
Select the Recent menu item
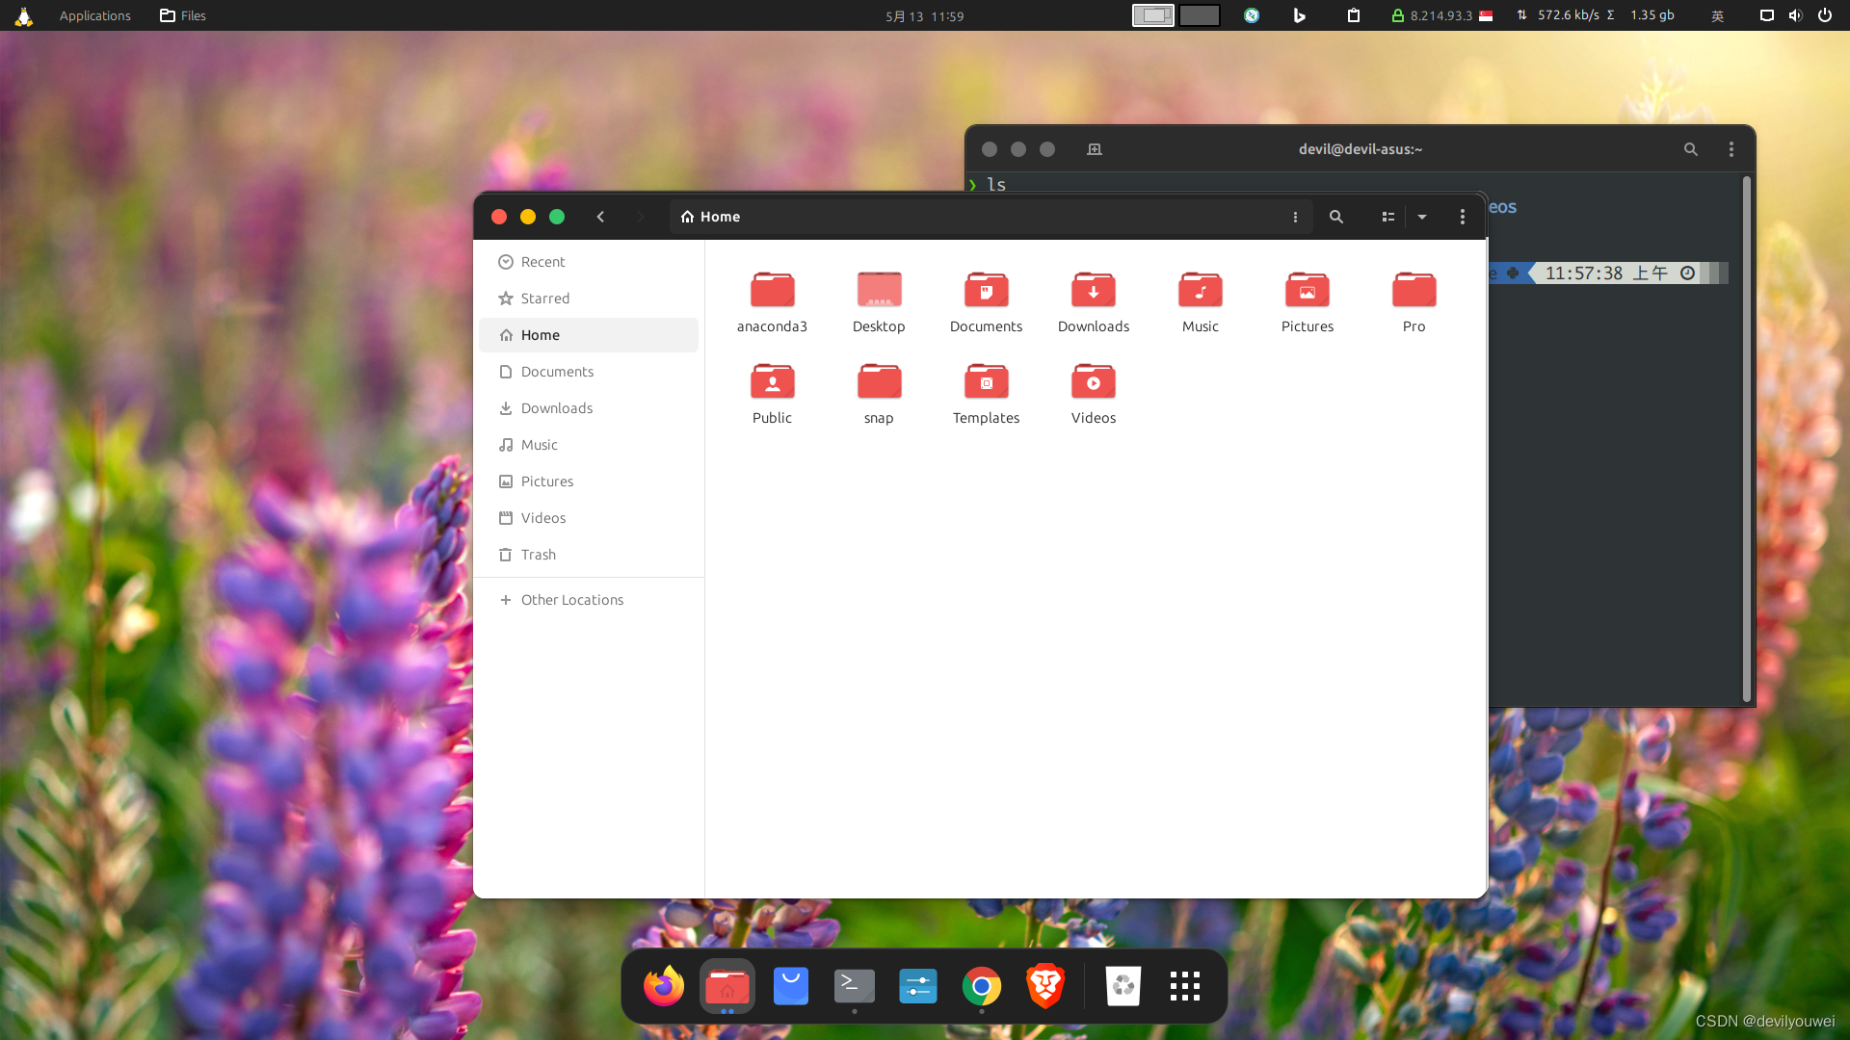coord(543,260)
